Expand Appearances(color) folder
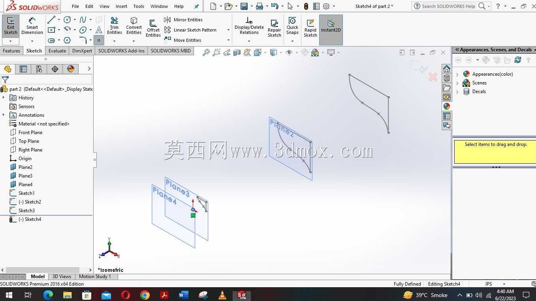Image resolution: width=536 pixels, height=301 pixels. 457,74
